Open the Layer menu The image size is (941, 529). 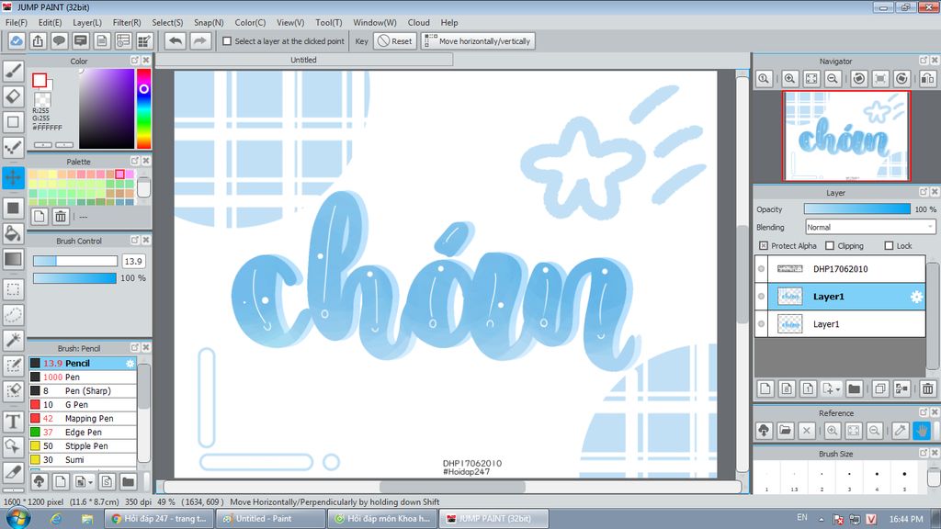[87, 22]
